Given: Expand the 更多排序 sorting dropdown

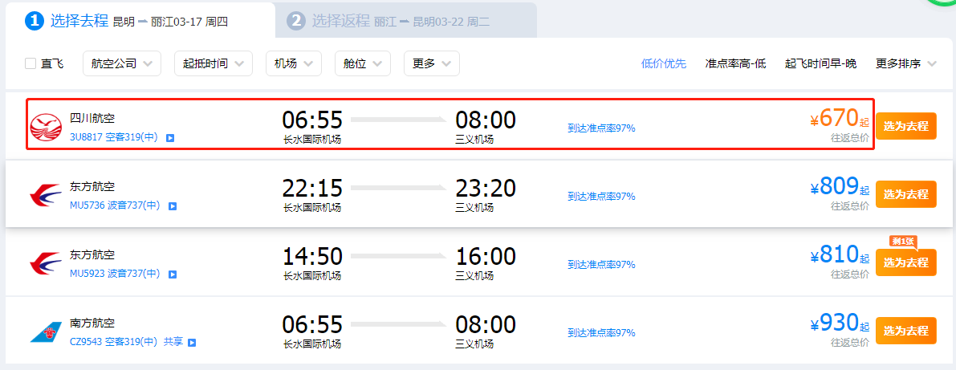Looking at the screenshot, I should tap(905, 63).
